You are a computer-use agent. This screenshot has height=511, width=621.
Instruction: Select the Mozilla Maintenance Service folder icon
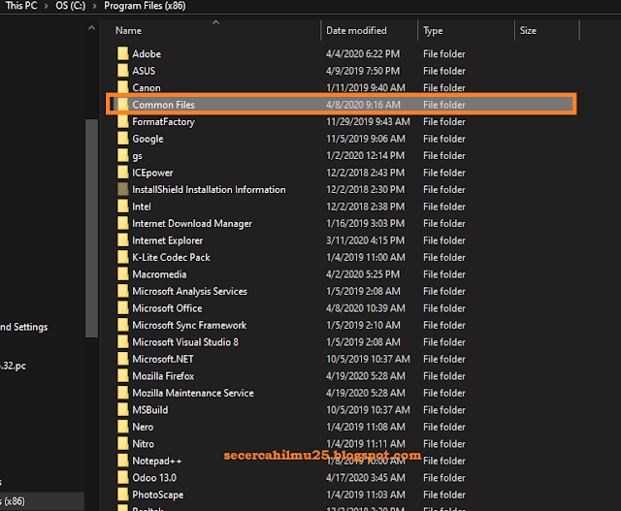[123, 393]
